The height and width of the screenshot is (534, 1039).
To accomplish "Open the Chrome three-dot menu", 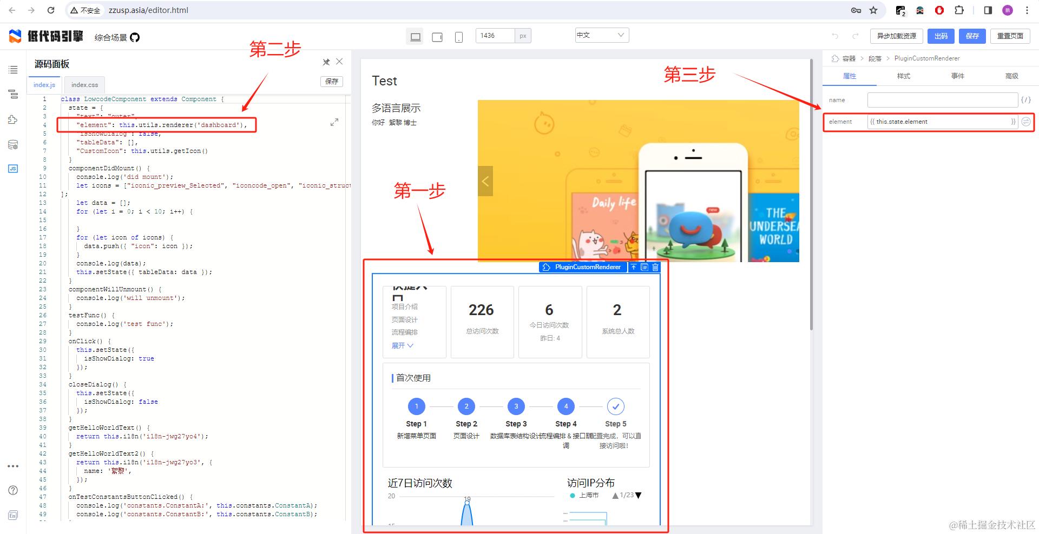I will pos(1027,10).
